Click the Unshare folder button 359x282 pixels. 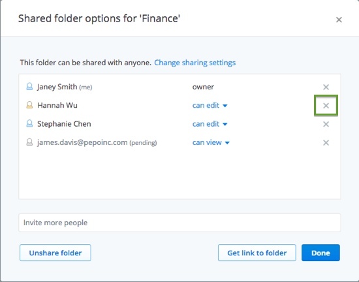coord(55,253)
